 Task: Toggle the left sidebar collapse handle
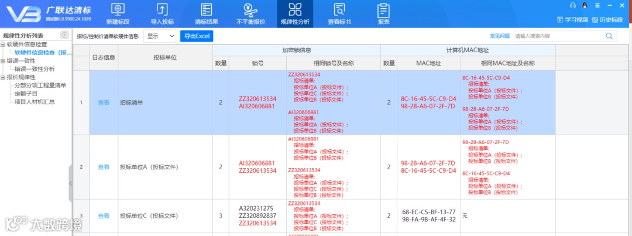[x=71, y=183]
